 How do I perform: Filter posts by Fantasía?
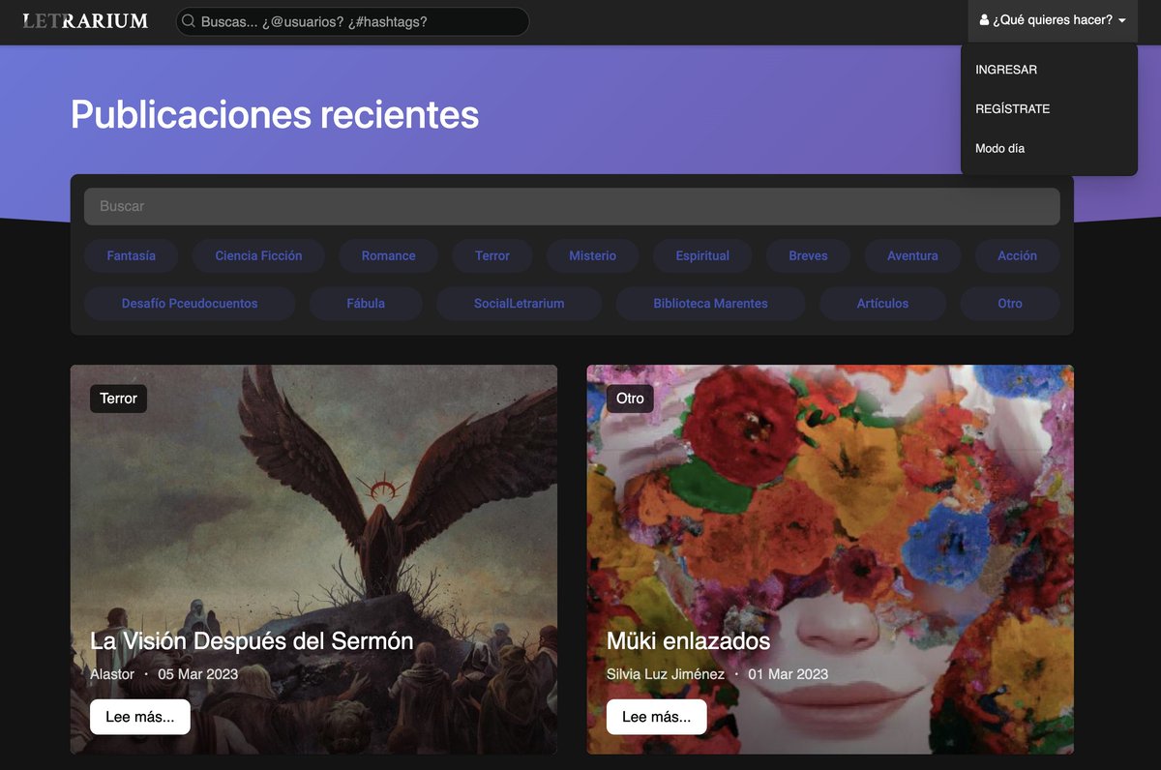(131, 255)
